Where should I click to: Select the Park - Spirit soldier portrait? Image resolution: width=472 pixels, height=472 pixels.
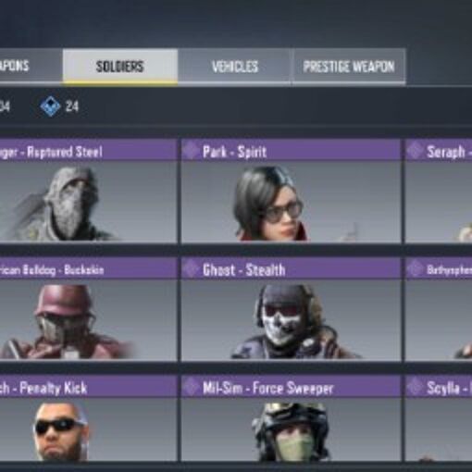pos(291,202)
